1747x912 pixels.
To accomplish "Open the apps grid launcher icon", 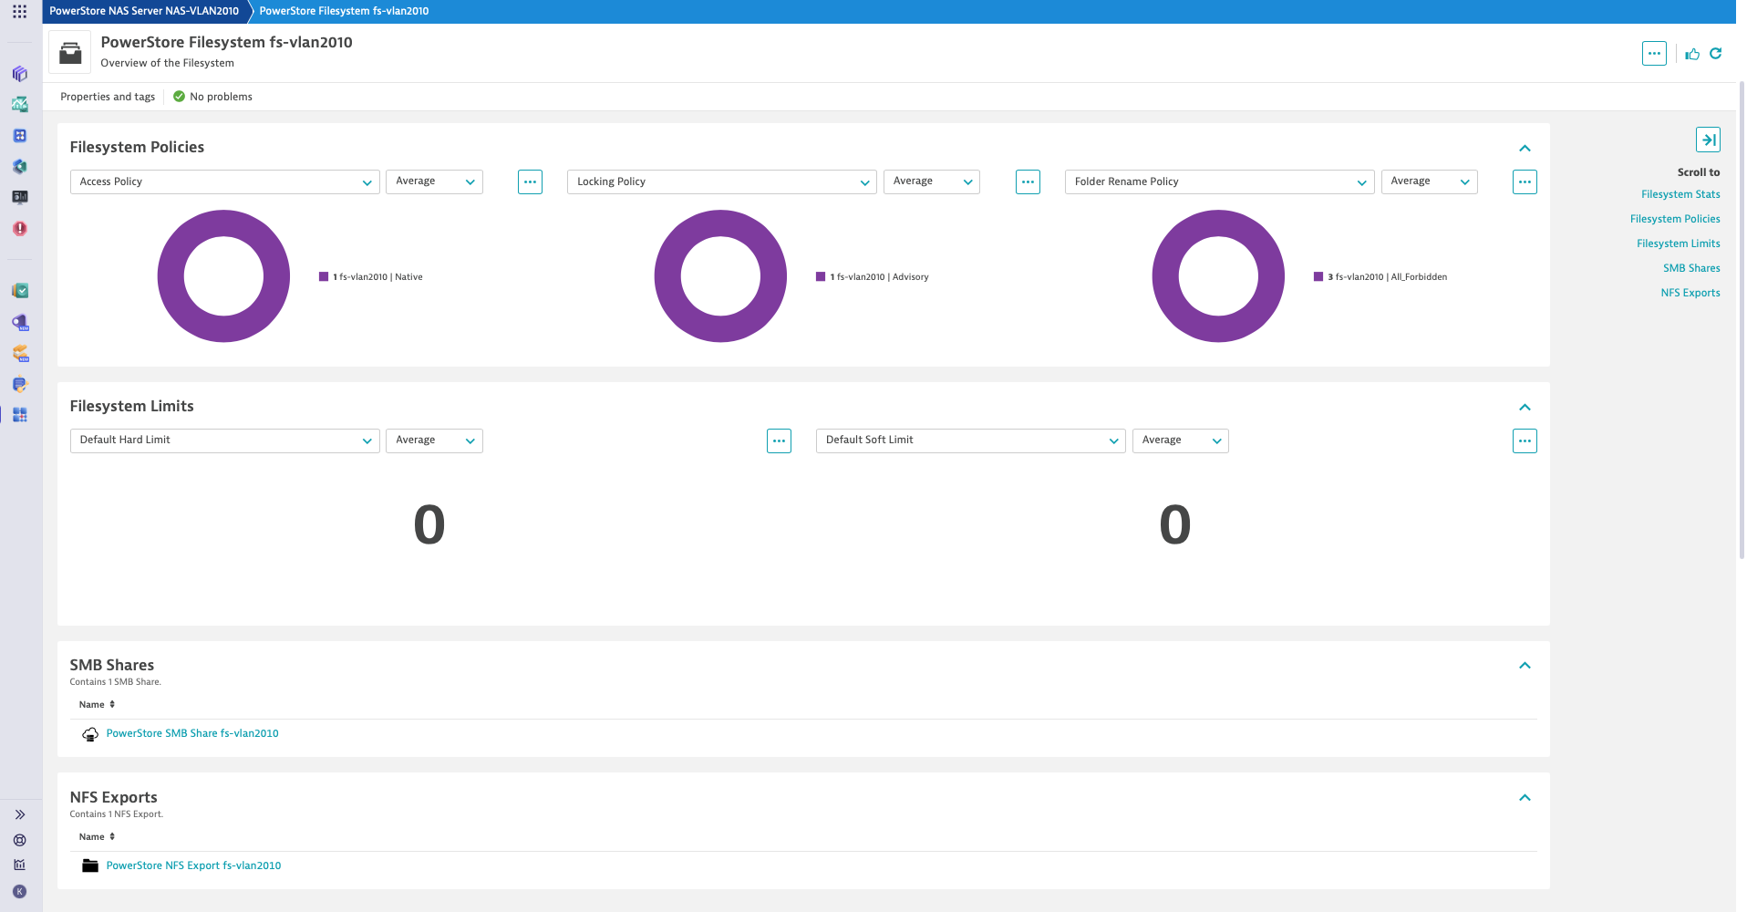I will [19, 12].
